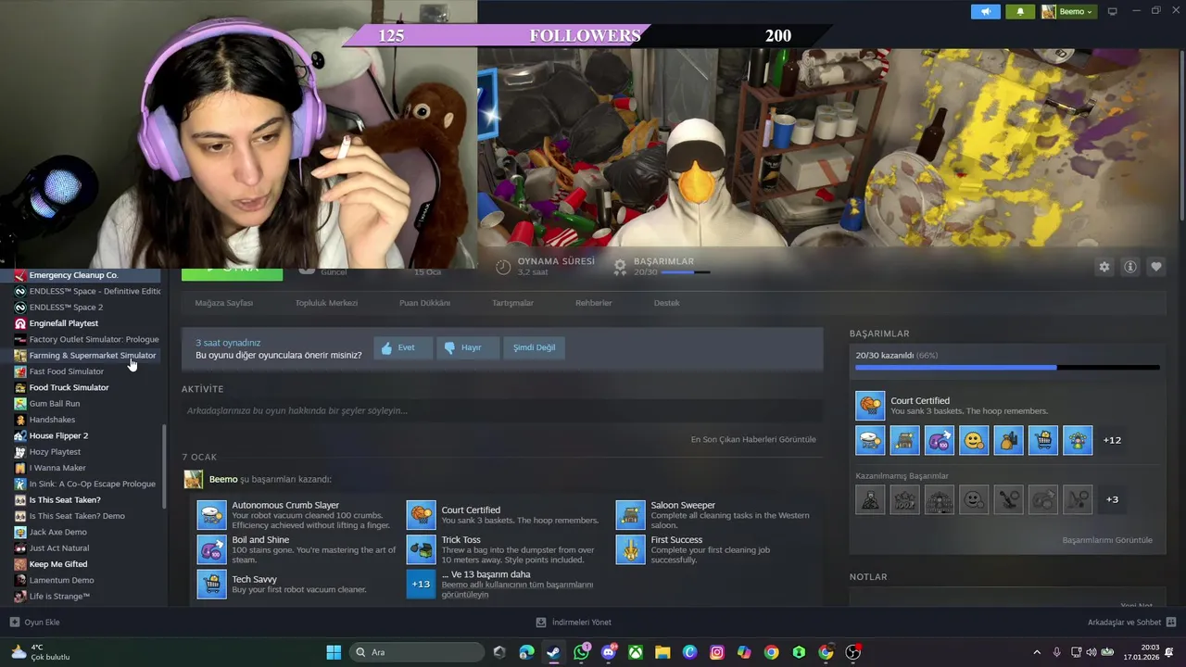Expand the +12 earned achievements
This screenshot has height=667, width=1186.
point(1112,440)
